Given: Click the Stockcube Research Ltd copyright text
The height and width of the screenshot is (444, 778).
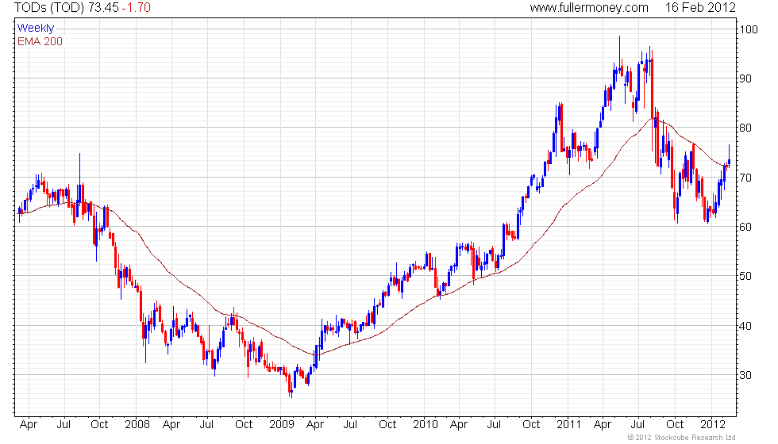Looking at the screenshot, I should click(681, 438).
